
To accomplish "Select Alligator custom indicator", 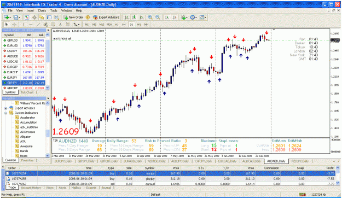I will click(x=25, y=137).
